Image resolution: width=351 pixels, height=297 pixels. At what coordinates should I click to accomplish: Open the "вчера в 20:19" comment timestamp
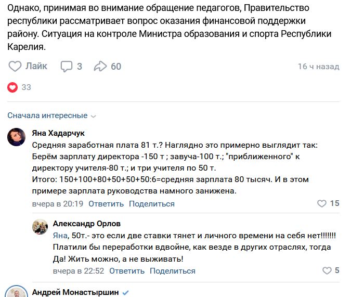point(58,204)
